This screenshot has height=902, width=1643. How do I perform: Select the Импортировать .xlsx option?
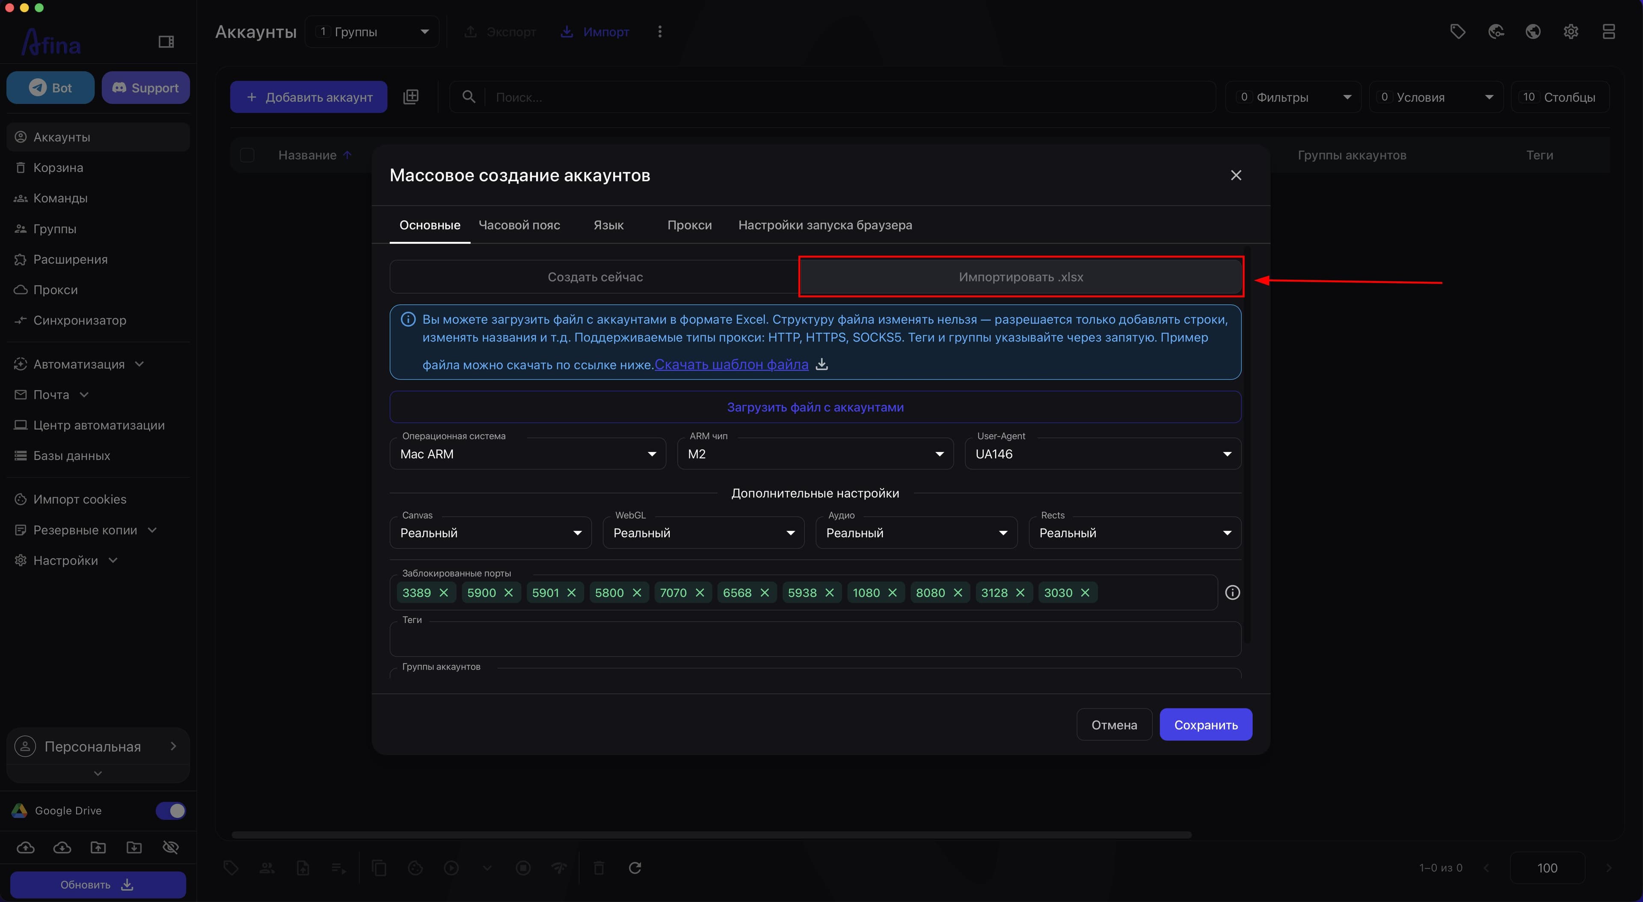point(1020,277)
